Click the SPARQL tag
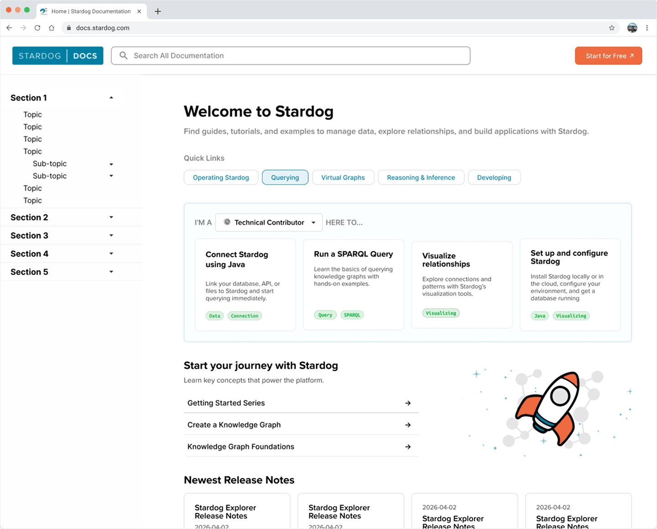The image size is (657, 529). tap(352, 315)
